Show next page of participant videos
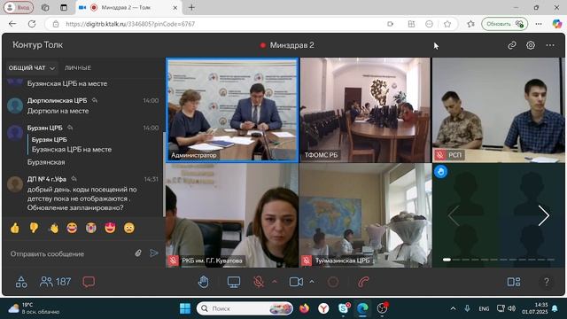Image resolution: width=567 pixels, height=319 pixels. point(543,216)
